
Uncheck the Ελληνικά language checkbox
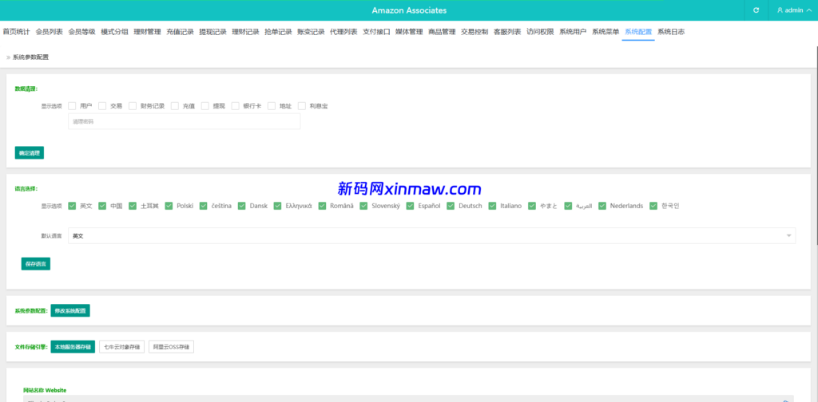tap(278, 206)
